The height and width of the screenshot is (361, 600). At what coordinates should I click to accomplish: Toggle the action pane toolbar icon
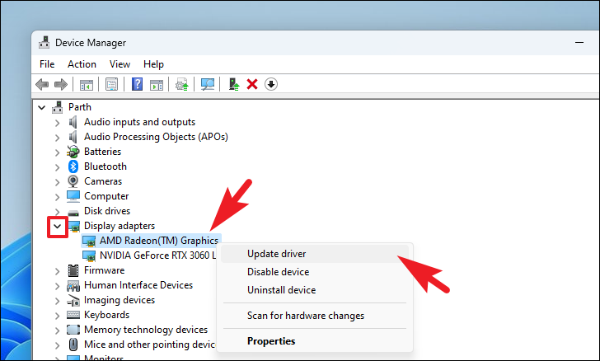(156, 84)
